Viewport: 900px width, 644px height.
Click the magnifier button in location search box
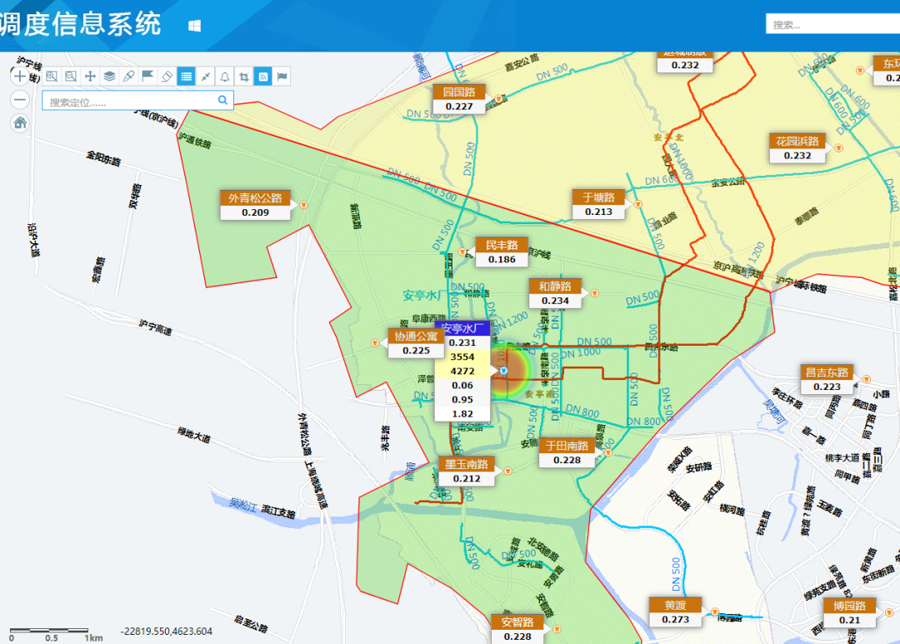coord(222,101)
